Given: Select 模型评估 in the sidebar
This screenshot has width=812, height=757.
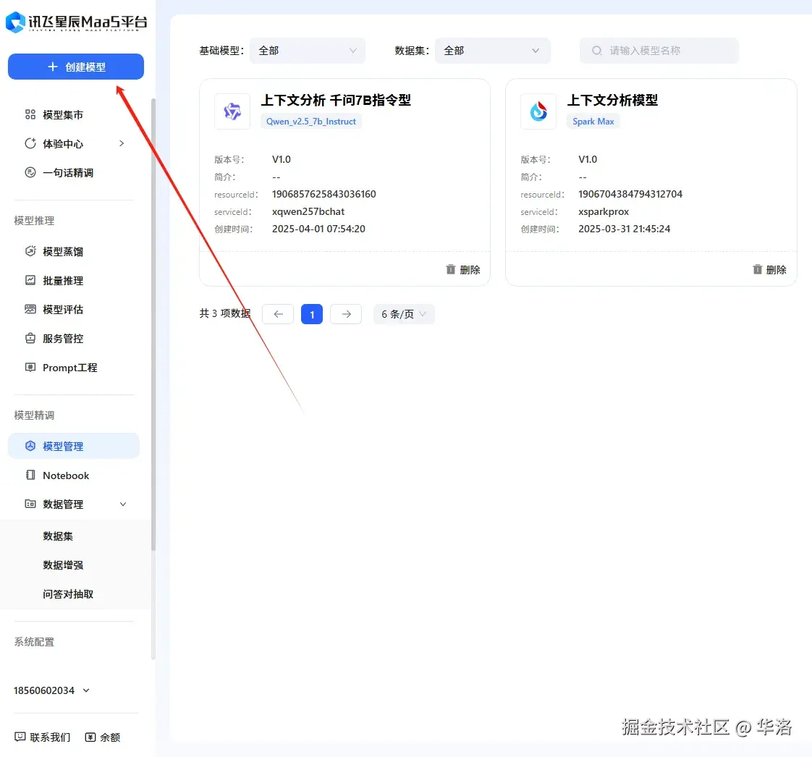Looking at the screenshot, I should coord(63,309).
